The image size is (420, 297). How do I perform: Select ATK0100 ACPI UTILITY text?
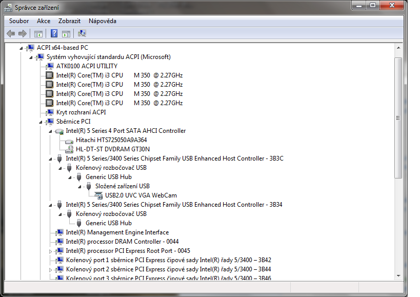tap(87, 66)
